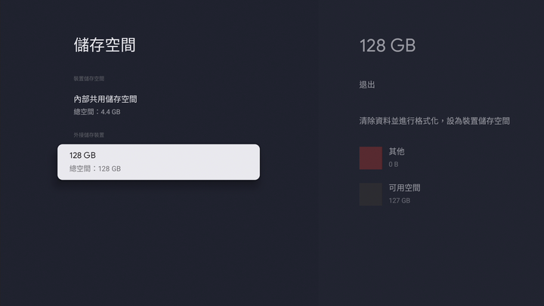Image resolution: width=544 pixels, height=306 pixels.
Task: Click the 外接儲存裝置 section header
Action: click(89, 135)
